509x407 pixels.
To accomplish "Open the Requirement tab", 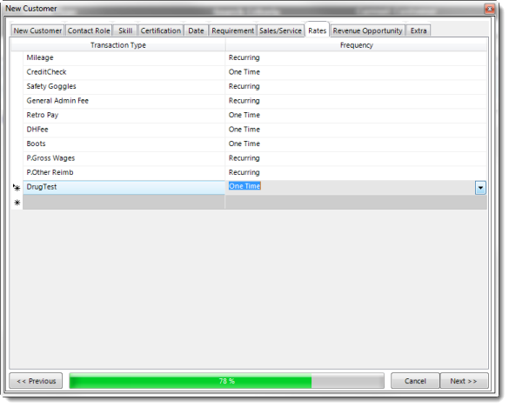I will [x=233, y=30].
